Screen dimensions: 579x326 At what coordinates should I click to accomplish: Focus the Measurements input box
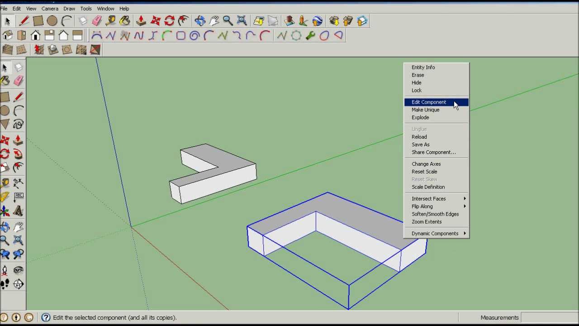click(x=550, y=317)
